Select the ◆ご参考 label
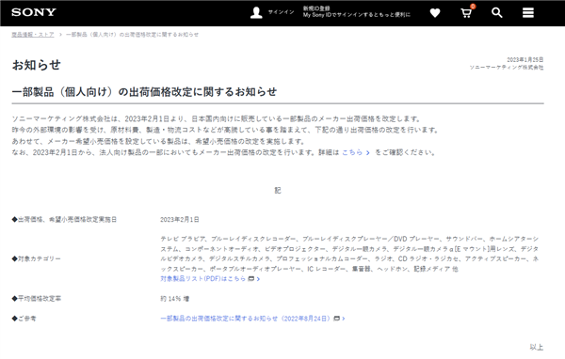Viewport: 565px width, 359px height. pyautogui.click(x=24, y=319)
